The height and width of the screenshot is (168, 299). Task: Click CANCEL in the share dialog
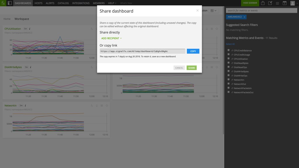click(x=179, y=68)
